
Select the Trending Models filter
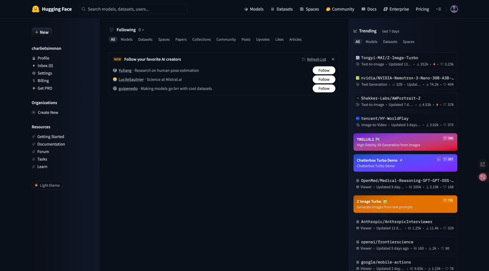pos(371,42)
